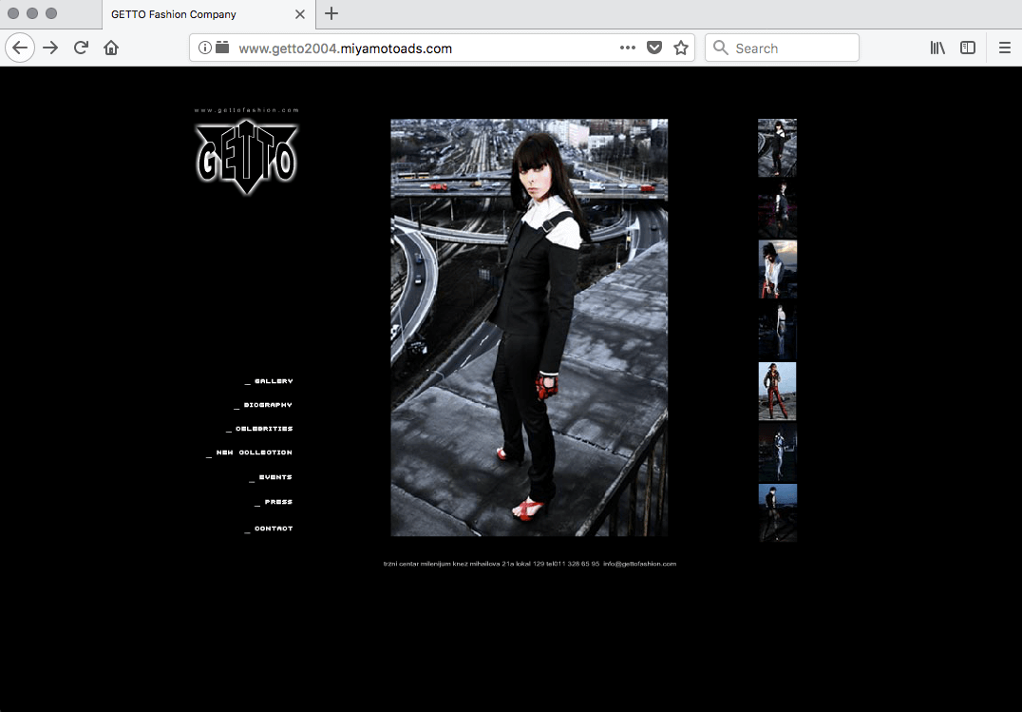1022x712 pixels.
Task: Click the Forward navigation arrow
Action: tap(50, 48)
